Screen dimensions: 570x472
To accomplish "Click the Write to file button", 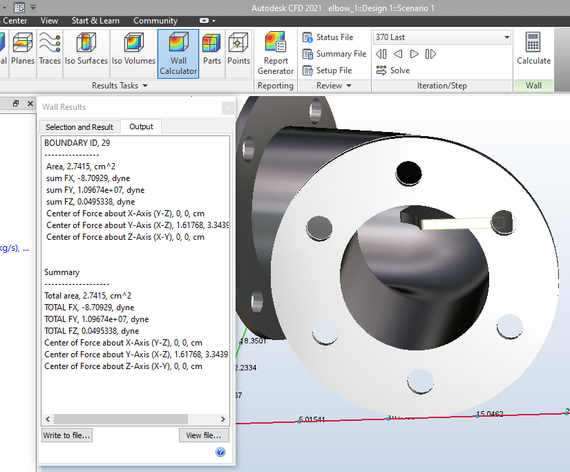I will 67,435.
